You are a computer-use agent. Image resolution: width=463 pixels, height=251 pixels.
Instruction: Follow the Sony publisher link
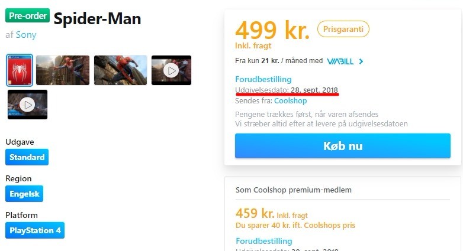[26, 35]
